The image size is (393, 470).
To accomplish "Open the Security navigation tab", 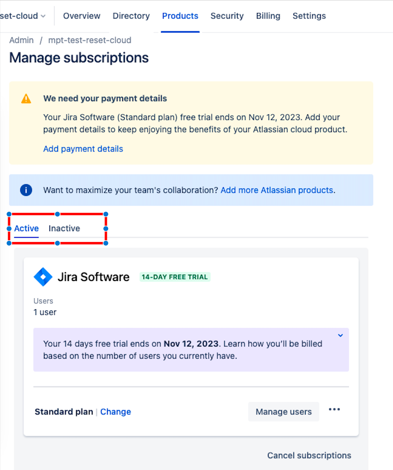I will pos(227,16).
